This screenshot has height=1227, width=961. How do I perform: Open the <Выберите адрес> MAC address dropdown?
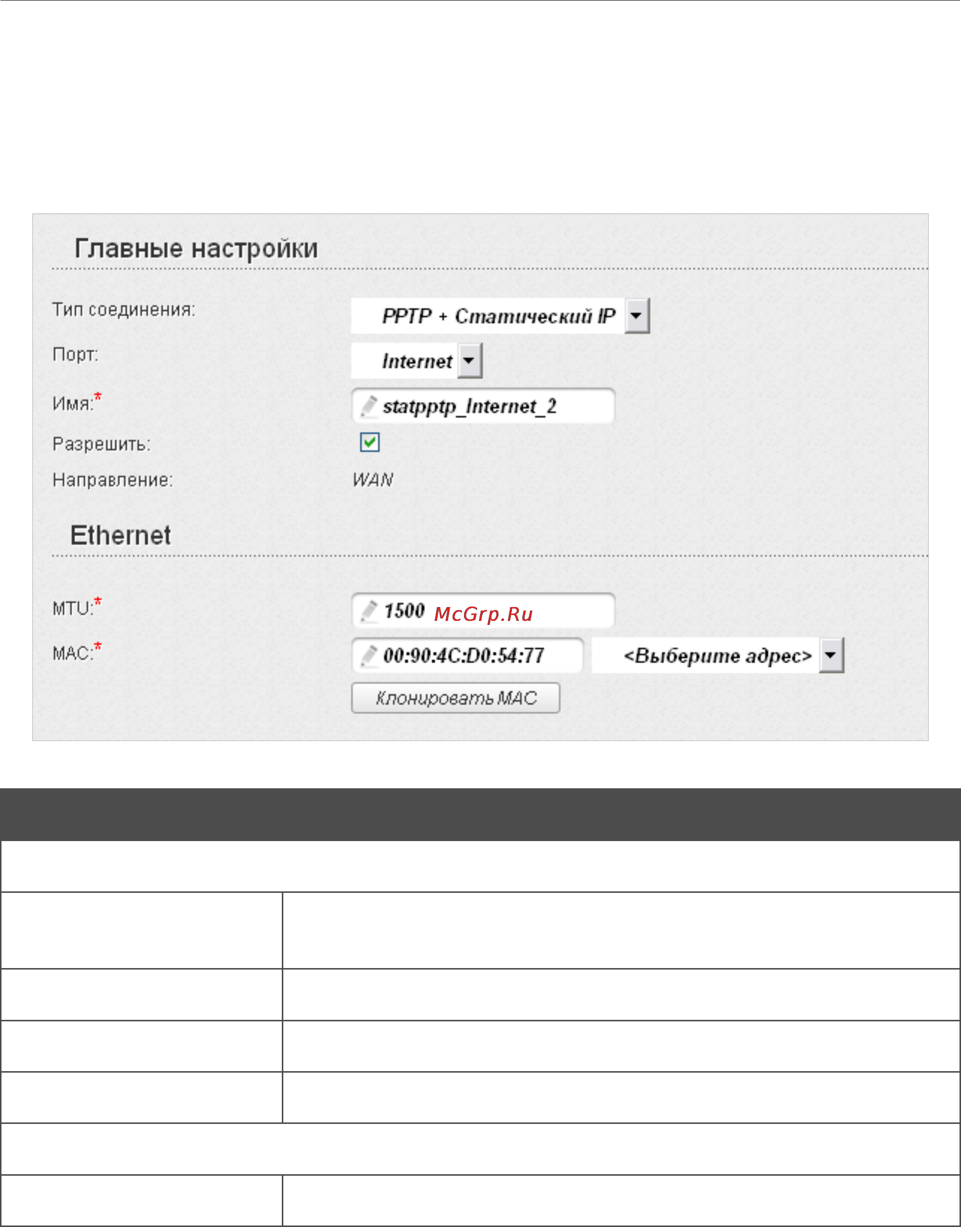[x=718, y=655]
